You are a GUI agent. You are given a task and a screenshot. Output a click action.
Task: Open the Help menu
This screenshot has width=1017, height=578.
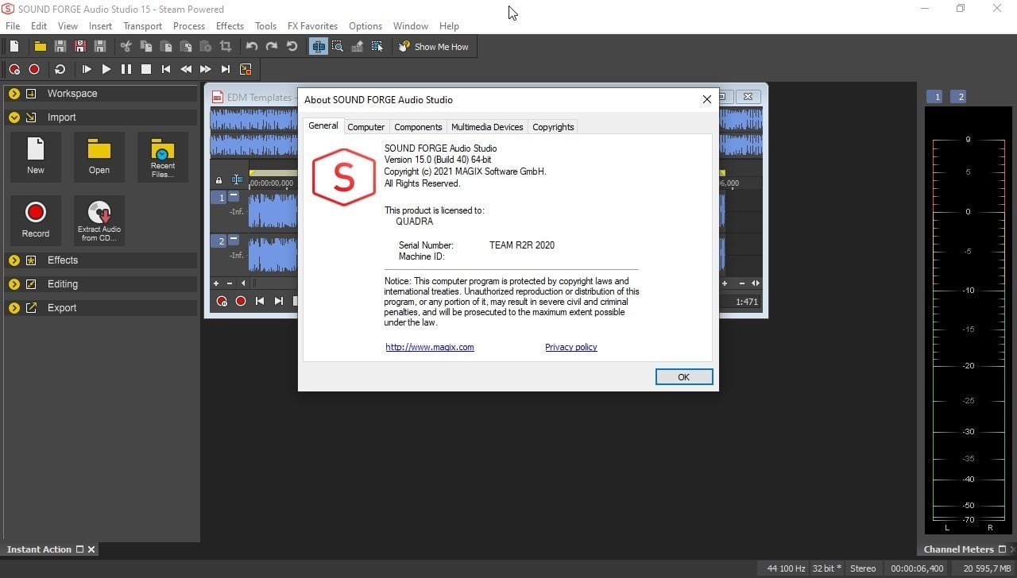pos(449,26)
